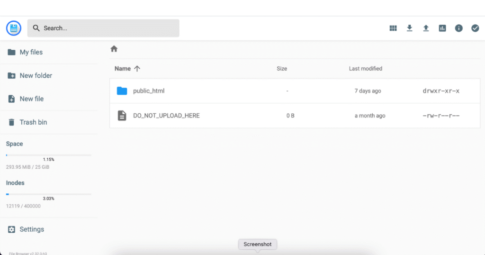Select the public_html folder name
The image size is (485, 255).
(x=149, y=91)
